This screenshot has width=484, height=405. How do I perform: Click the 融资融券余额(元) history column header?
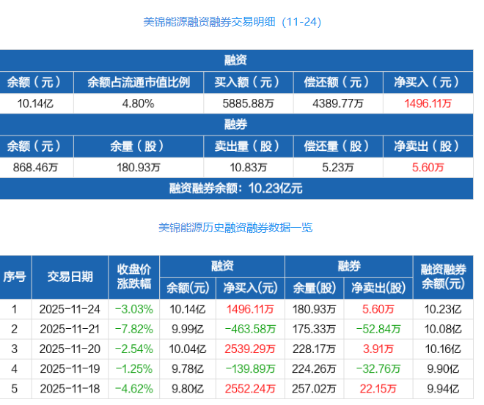443,277
